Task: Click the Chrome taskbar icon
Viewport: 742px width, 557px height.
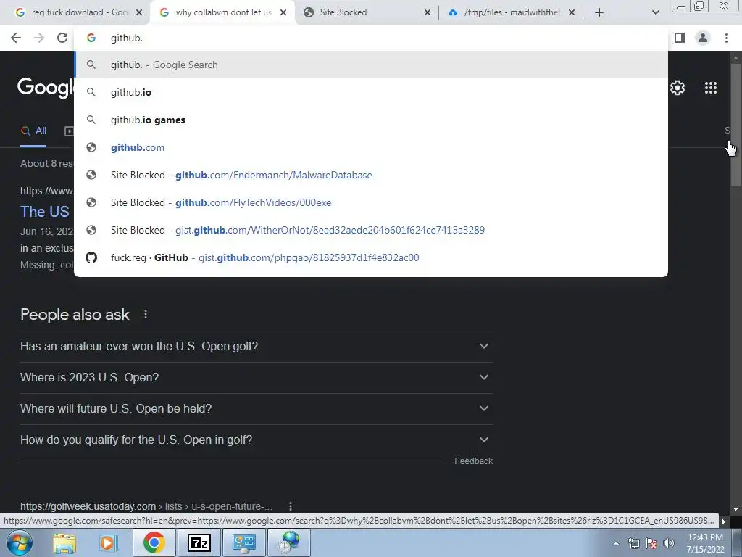Action: [154, 542]
